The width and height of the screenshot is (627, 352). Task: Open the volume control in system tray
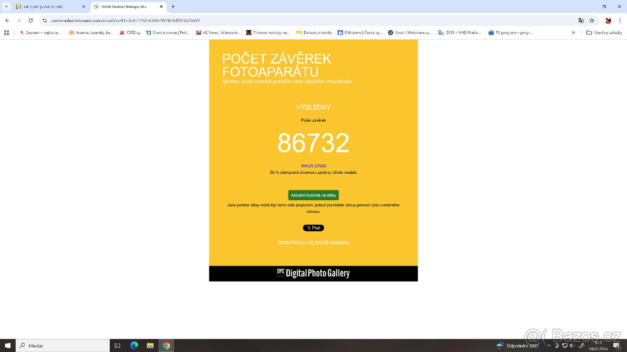[x=573, y=345]
